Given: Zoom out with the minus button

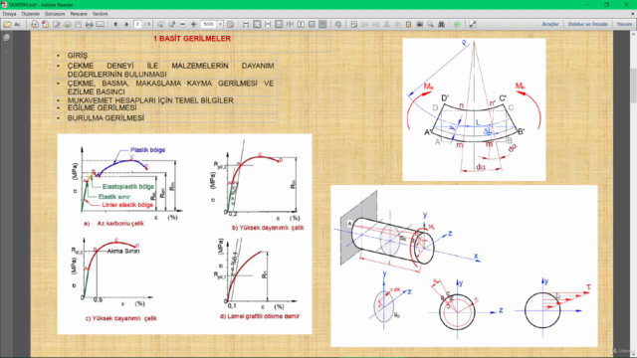Looking at the screenshot, I should (x=182, y=24).
